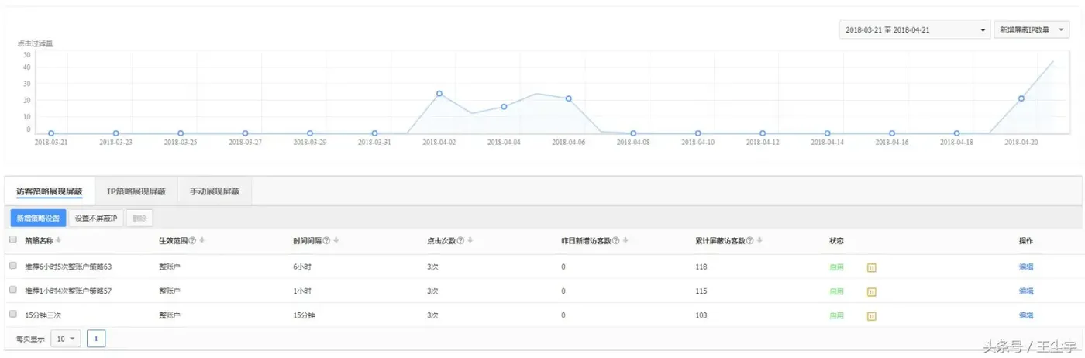Select chart data point above 2018-04-20

pos(1021,98)
